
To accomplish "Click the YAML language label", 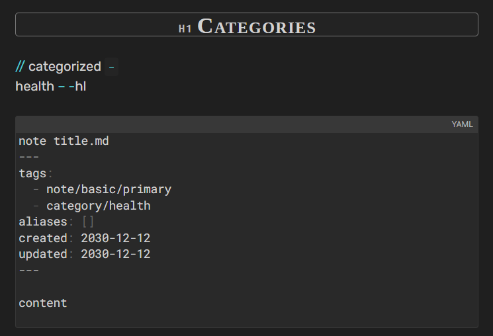I will [x=462, y=124].
